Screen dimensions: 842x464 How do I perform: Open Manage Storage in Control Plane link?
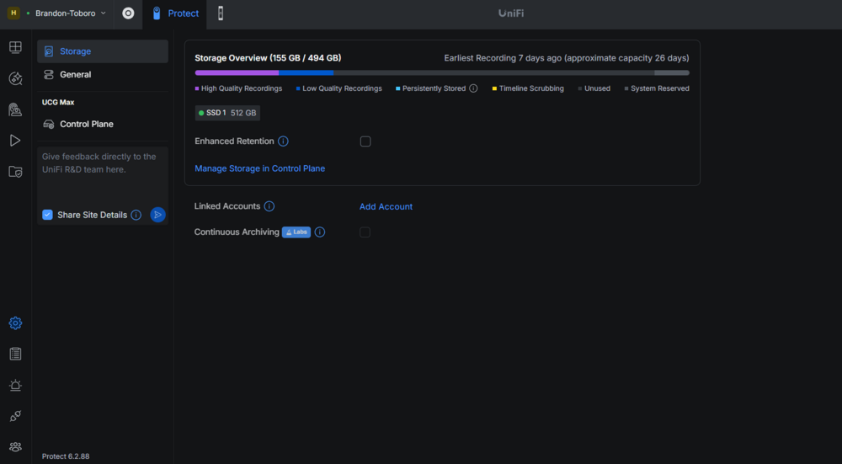pyautogui.click(x=260, y=168)
